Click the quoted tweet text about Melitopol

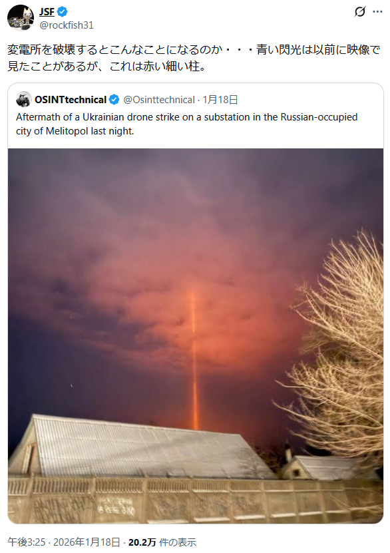pos(186,124)
